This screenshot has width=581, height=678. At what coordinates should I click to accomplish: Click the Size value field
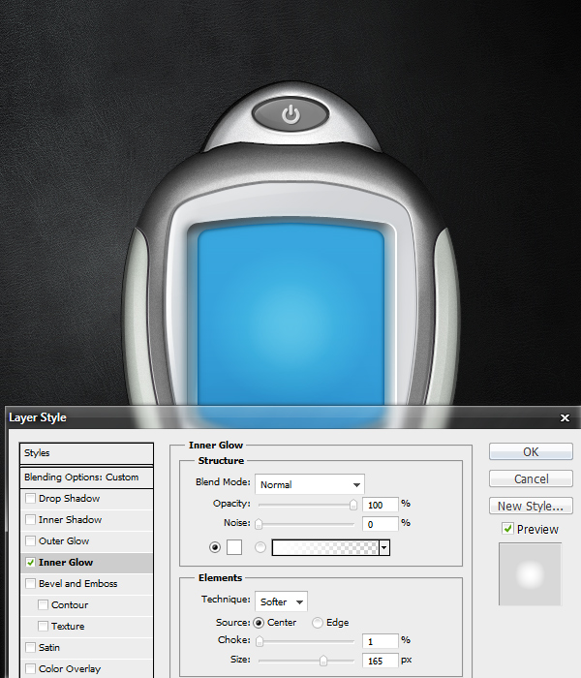coord(380,661)
